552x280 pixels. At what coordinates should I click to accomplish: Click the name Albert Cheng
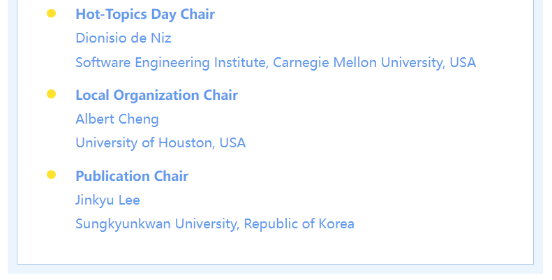[x=117, y=119]
